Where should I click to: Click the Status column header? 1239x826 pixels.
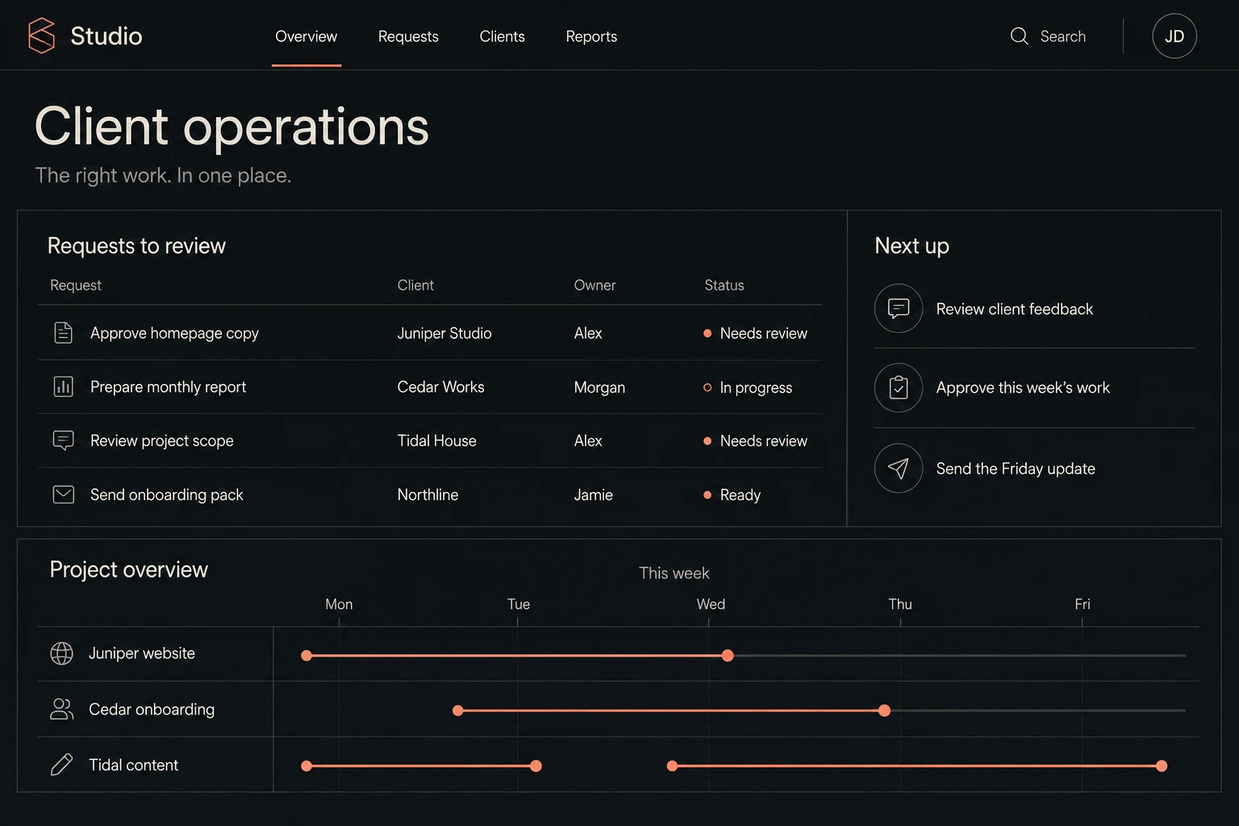[724, 285]
